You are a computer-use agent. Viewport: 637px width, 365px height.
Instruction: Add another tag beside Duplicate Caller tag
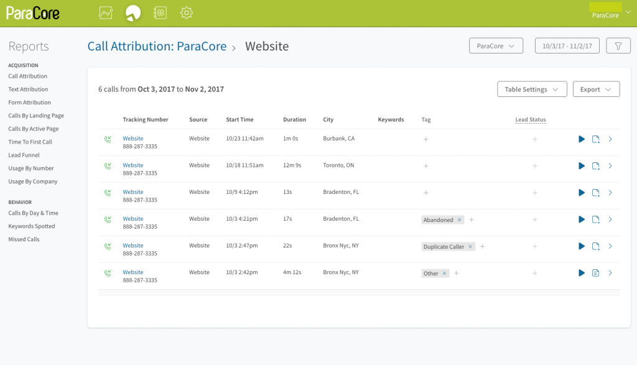click(482, 246)
